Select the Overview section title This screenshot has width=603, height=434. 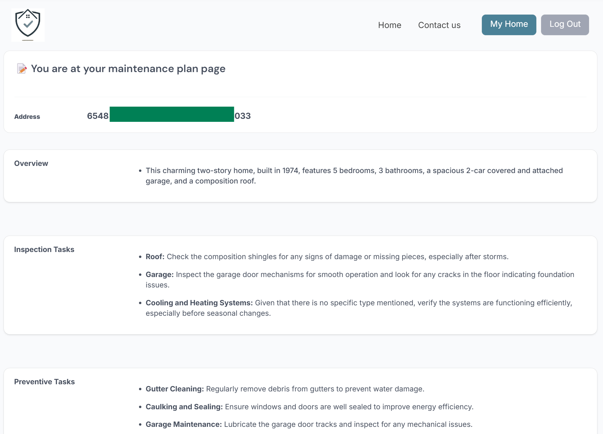click(31, 164)
